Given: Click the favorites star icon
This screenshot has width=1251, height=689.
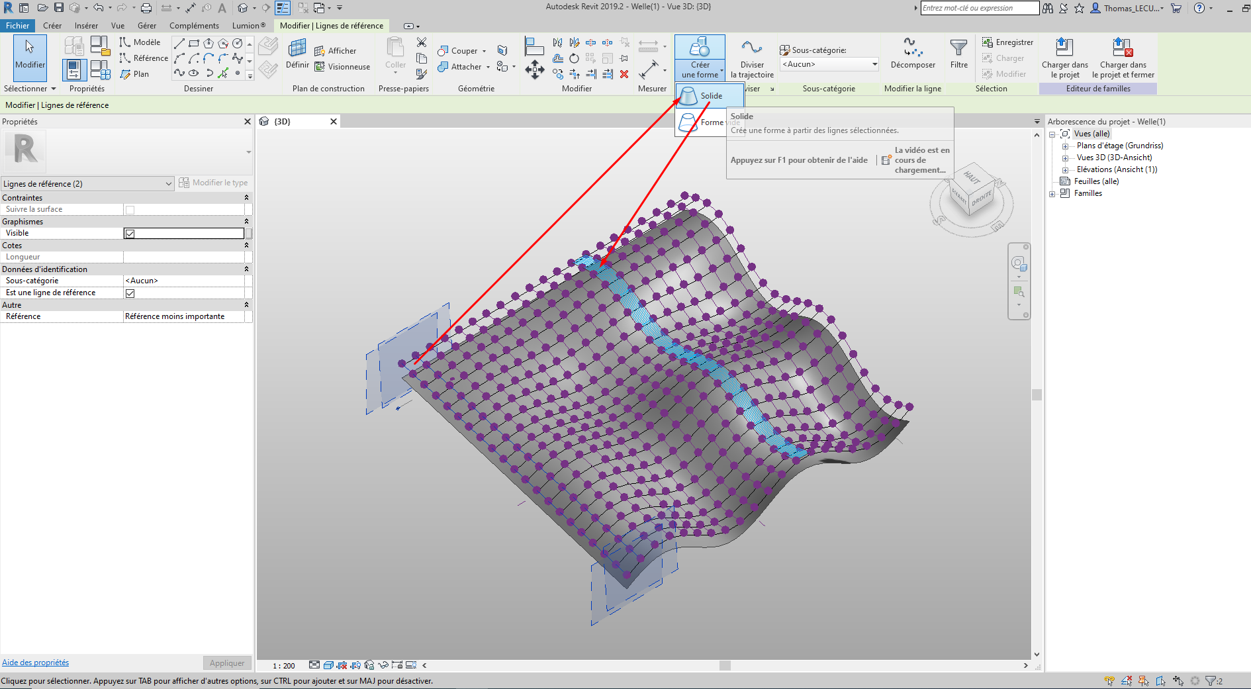Looking at the screenshot, I should tap(1079, 8).
